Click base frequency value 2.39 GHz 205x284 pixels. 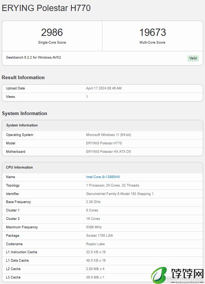93,202
